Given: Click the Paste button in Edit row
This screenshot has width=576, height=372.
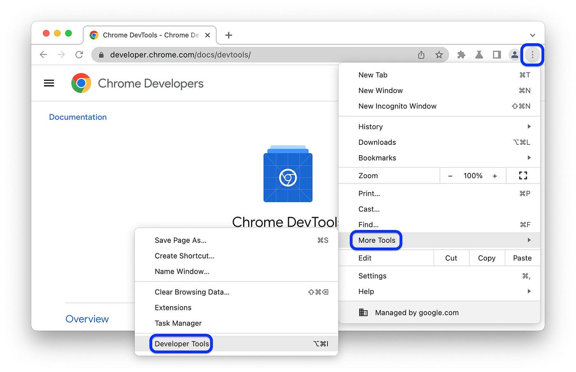Looking at the screenshot, I should pos(523,258).
